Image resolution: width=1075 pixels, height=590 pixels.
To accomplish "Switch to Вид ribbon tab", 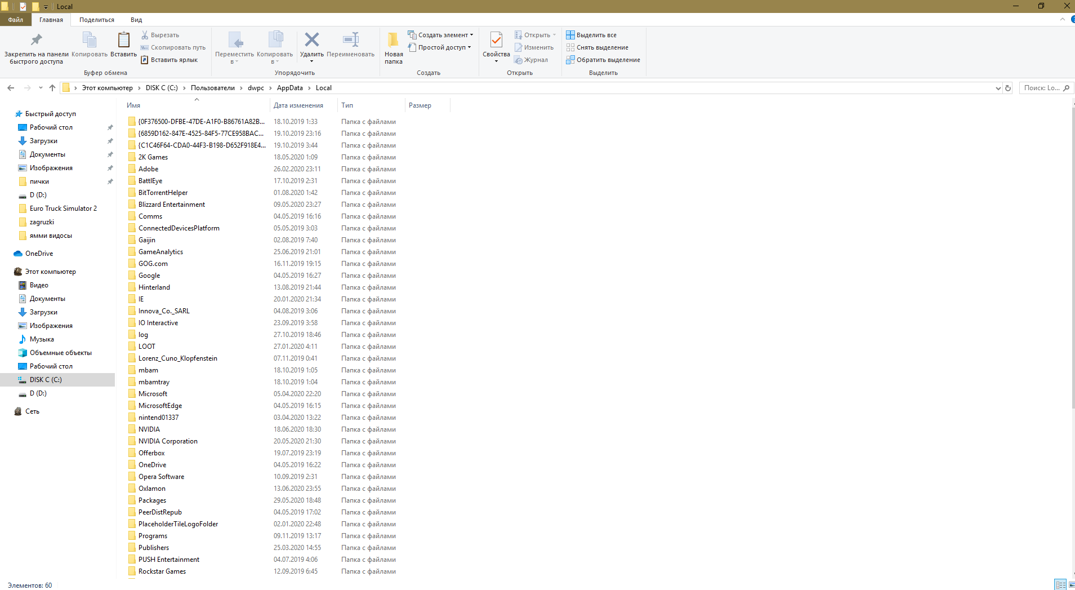I will (x=136, y=20).
